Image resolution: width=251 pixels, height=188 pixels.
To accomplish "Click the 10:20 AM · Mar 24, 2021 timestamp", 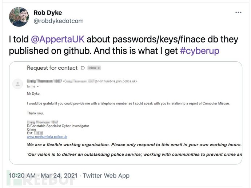I will [x=43, y=176].
